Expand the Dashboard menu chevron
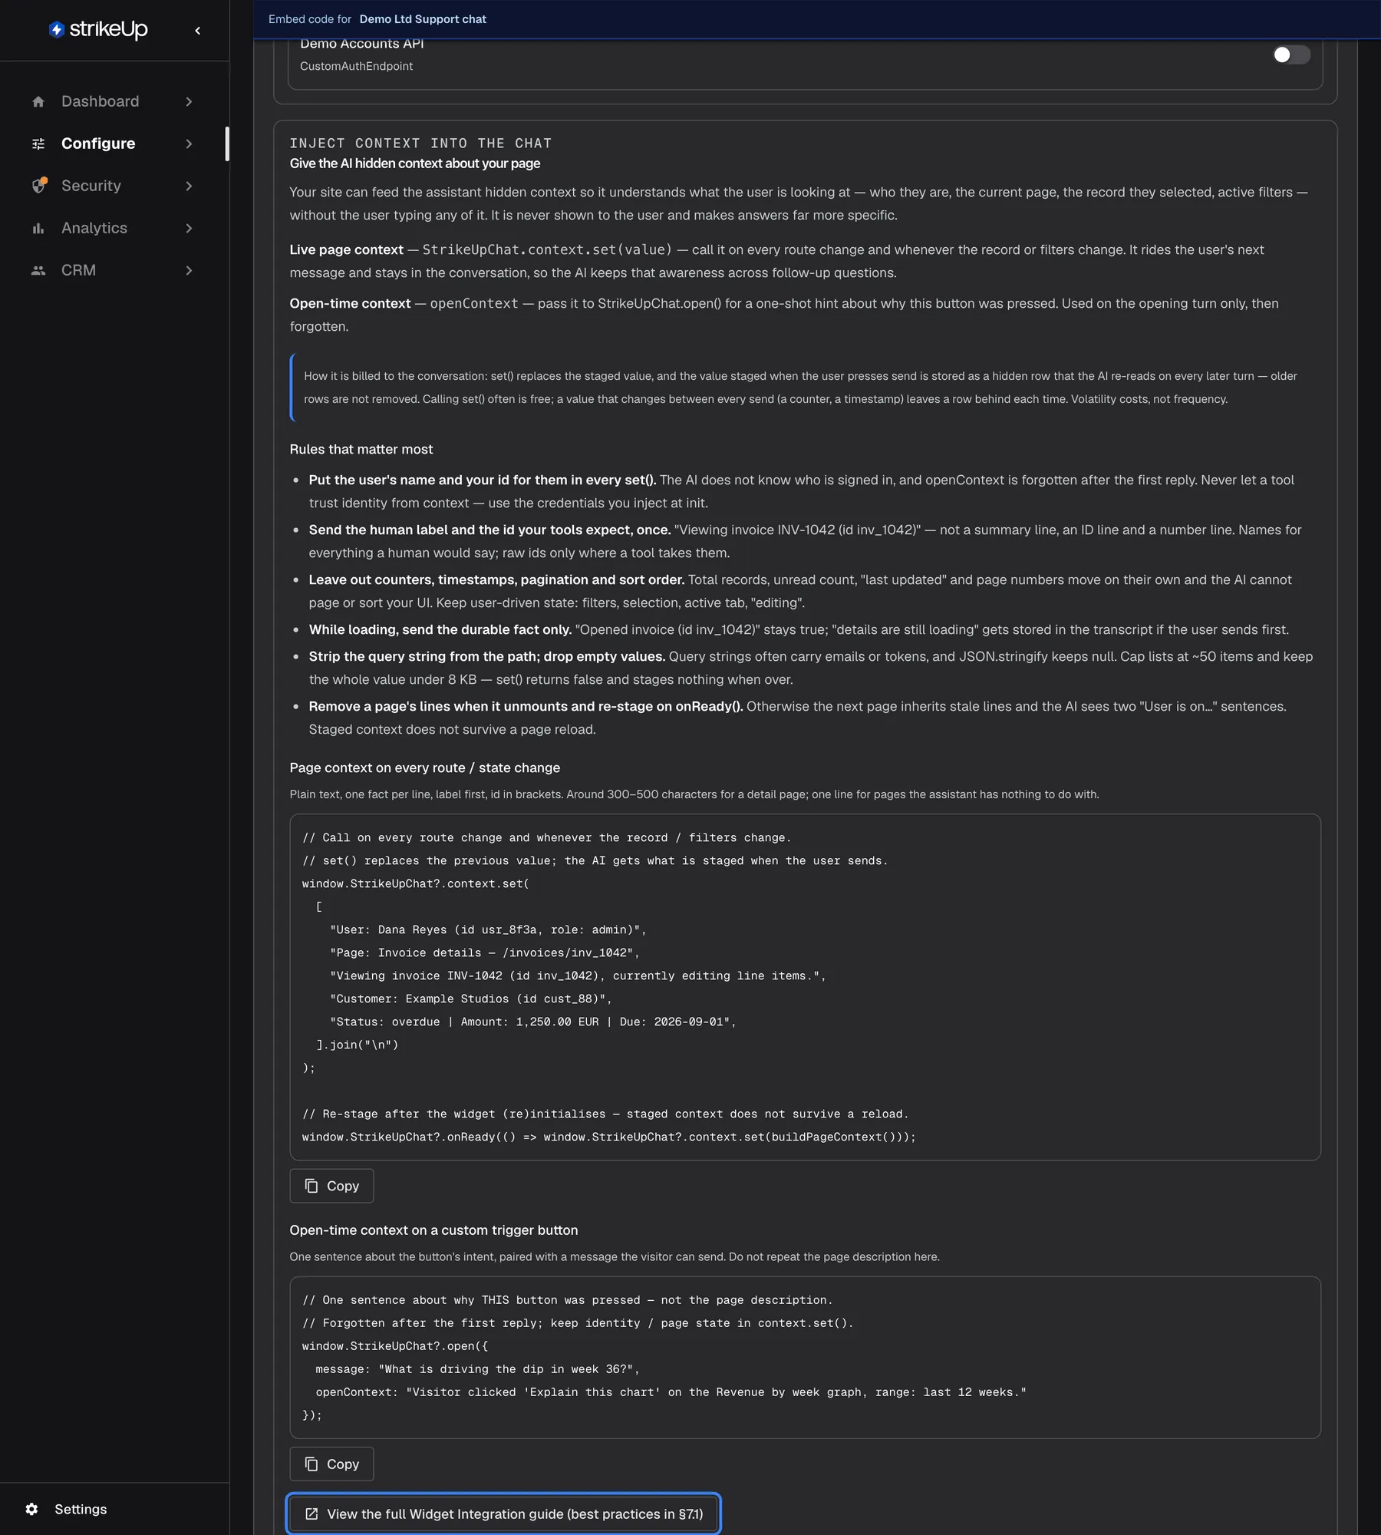 coord(189,101)
